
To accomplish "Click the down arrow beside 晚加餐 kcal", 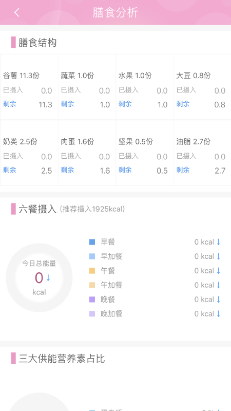I will point(219,314).
